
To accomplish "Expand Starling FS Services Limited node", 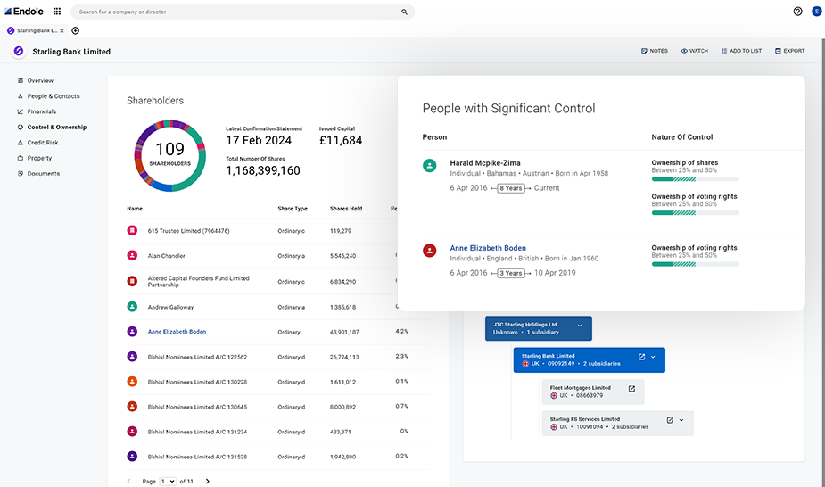I will 681,420.
